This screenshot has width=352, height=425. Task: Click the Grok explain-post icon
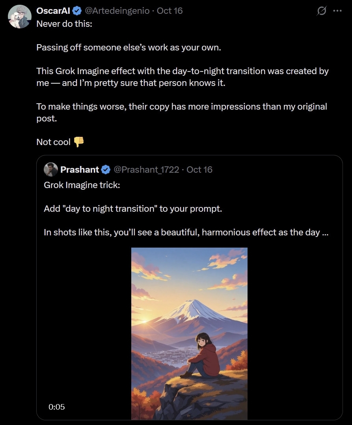click(322, 11)
